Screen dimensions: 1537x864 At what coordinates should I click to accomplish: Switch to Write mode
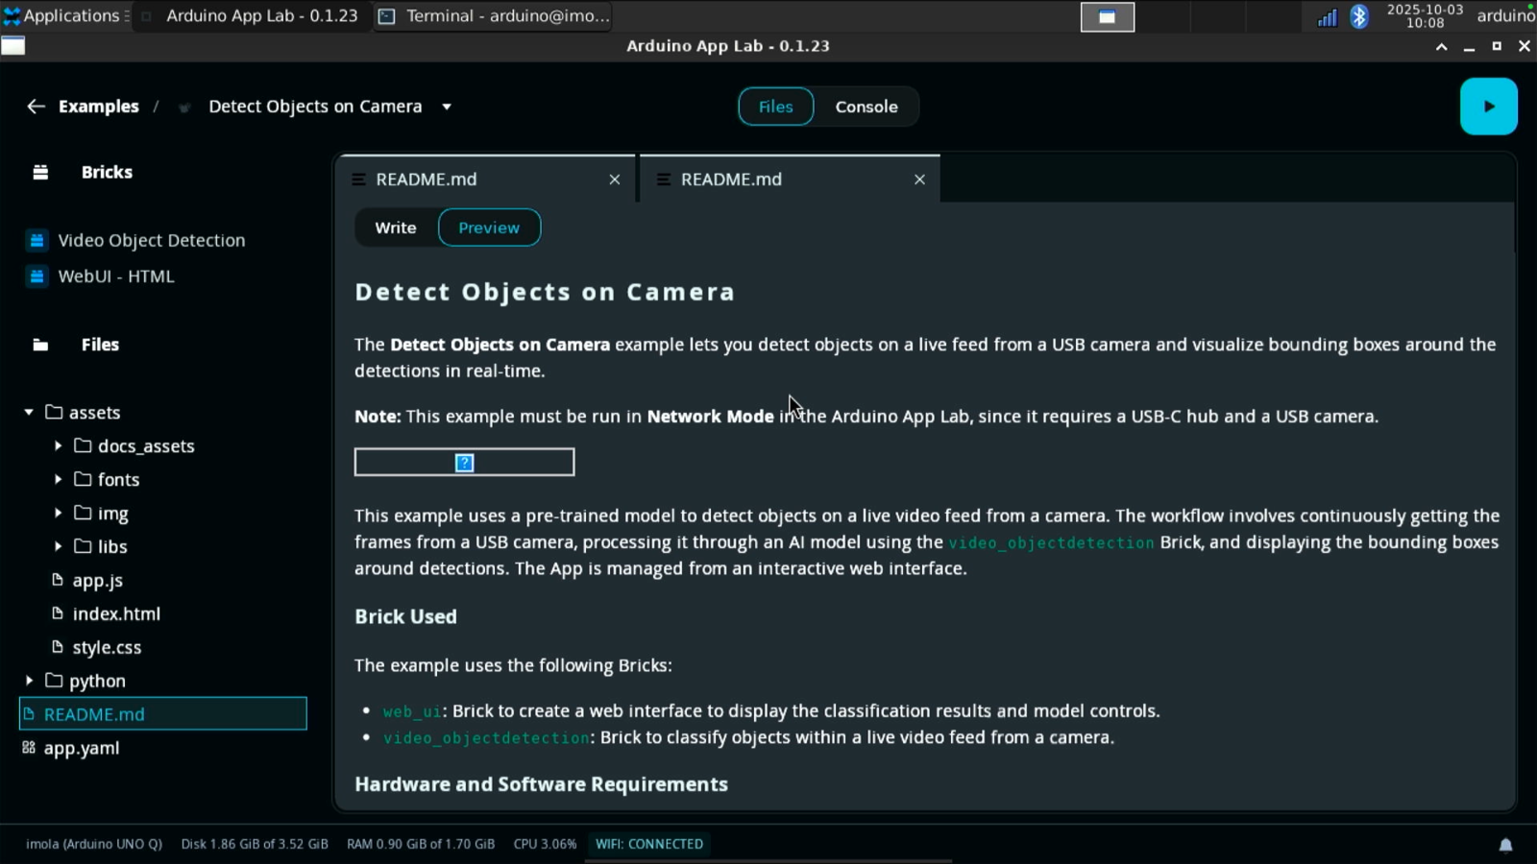point(396,228)
